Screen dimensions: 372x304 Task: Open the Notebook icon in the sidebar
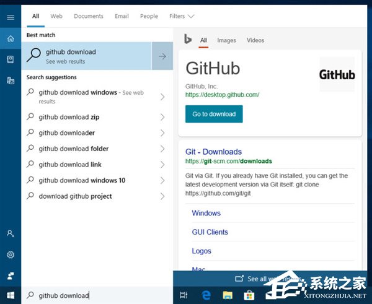coord(11,59)
